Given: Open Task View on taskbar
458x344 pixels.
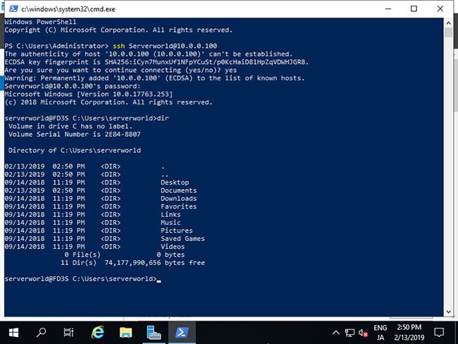Looking at the screenshot, I should pos(68,333).
